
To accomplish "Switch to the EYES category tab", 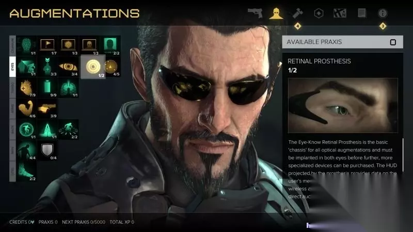I will (x=12, y=67).
